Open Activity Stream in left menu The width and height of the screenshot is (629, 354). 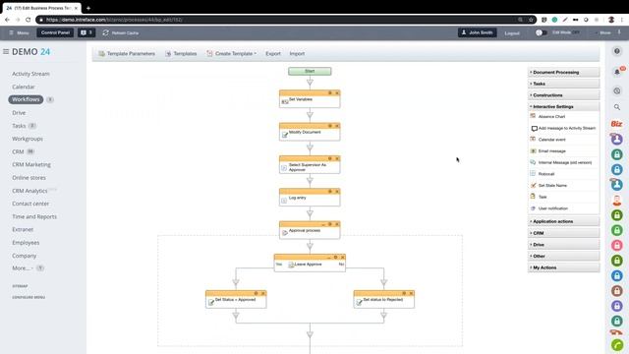pyautogui.click(x=30, y=74)
